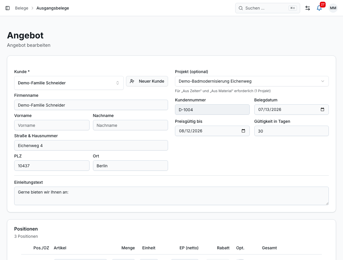
Task: Go to Belege breadcrumb
Action: pyautogui.click(x=22, y=8)
